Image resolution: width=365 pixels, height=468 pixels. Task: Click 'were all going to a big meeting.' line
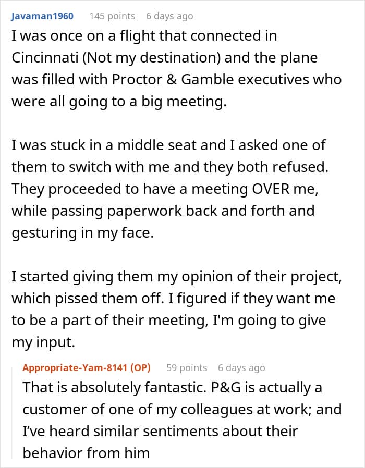pos(119,102)
